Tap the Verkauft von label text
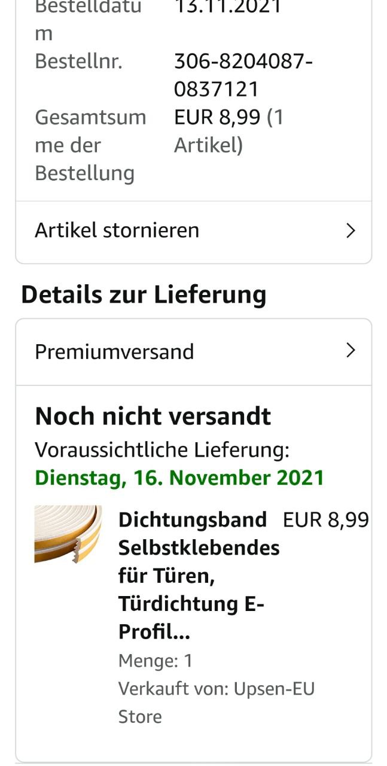Screen dimensions: 387x766 click(173, 689)
